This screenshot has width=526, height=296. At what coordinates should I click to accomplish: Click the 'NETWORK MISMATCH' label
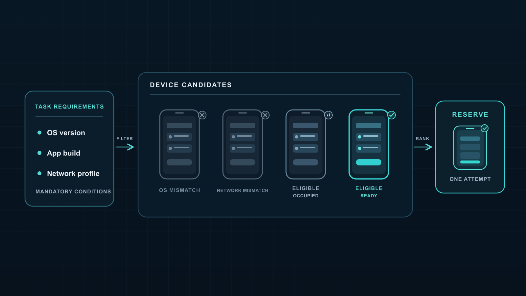[x=243, y=190]
